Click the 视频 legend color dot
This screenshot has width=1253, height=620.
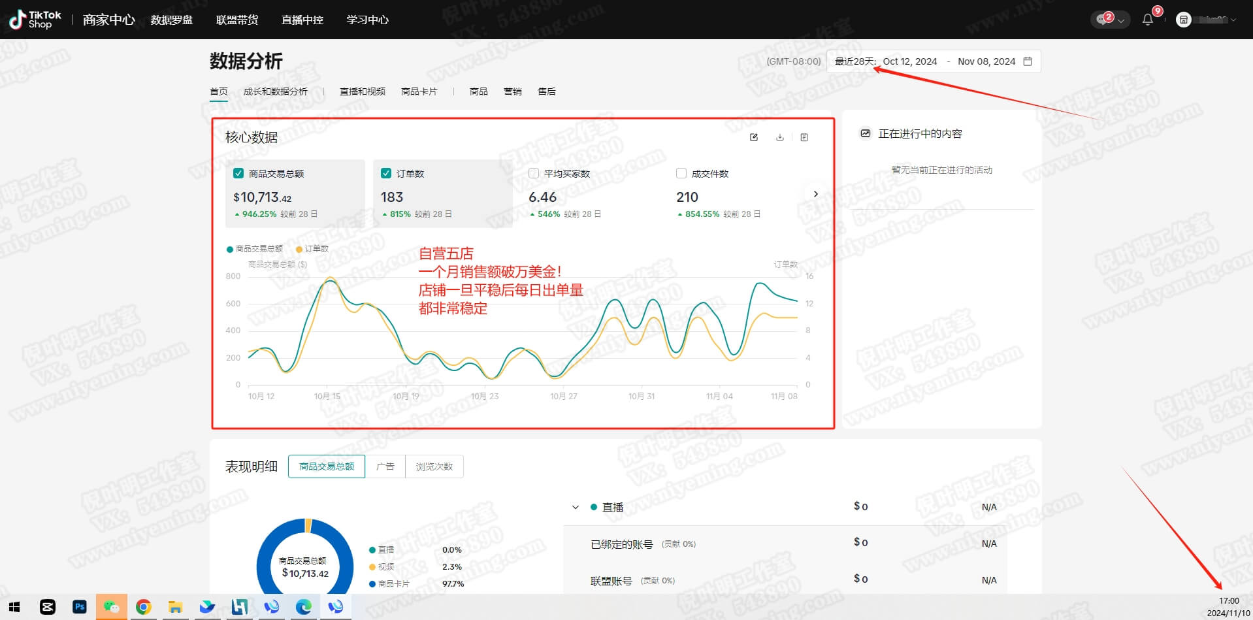pos(372,567)
